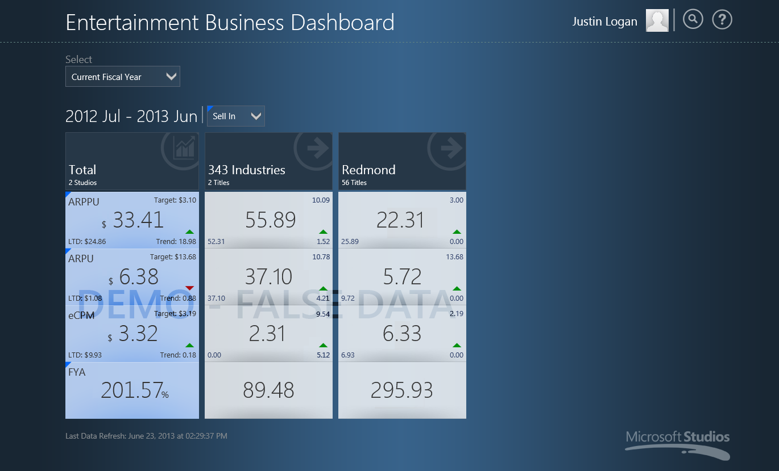
Task: Select the Total ARPPU $33.41 cell
Action: pyautogui.click(x=132, y=220)
